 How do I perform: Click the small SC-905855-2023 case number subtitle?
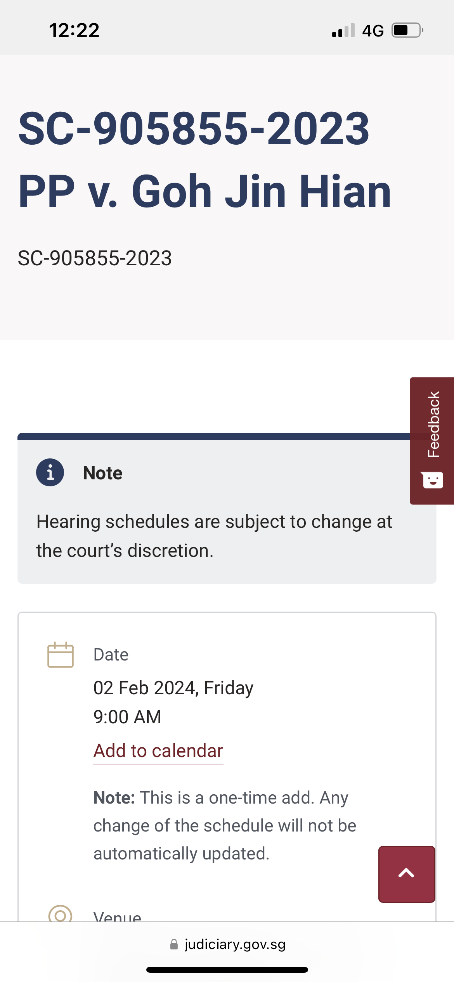pos(95,258)
